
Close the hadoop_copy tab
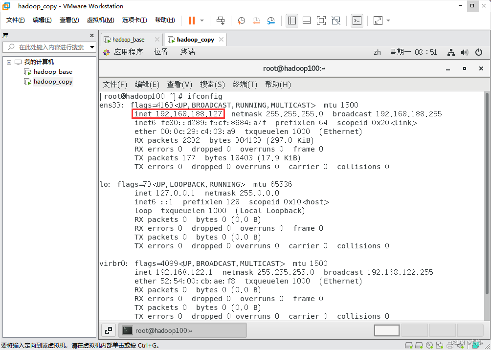(x=221, y=40)
